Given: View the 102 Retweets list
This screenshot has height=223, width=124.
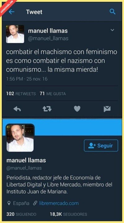Looking at the screenshot, I should click(x=21, y=94).
